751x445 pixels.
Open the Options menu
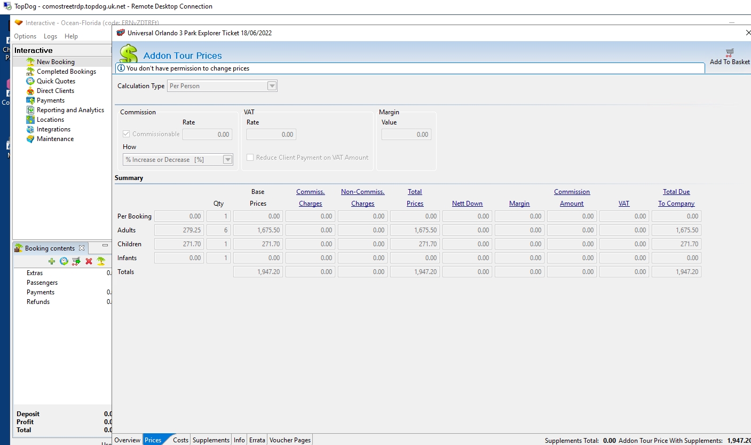[25, 36]
